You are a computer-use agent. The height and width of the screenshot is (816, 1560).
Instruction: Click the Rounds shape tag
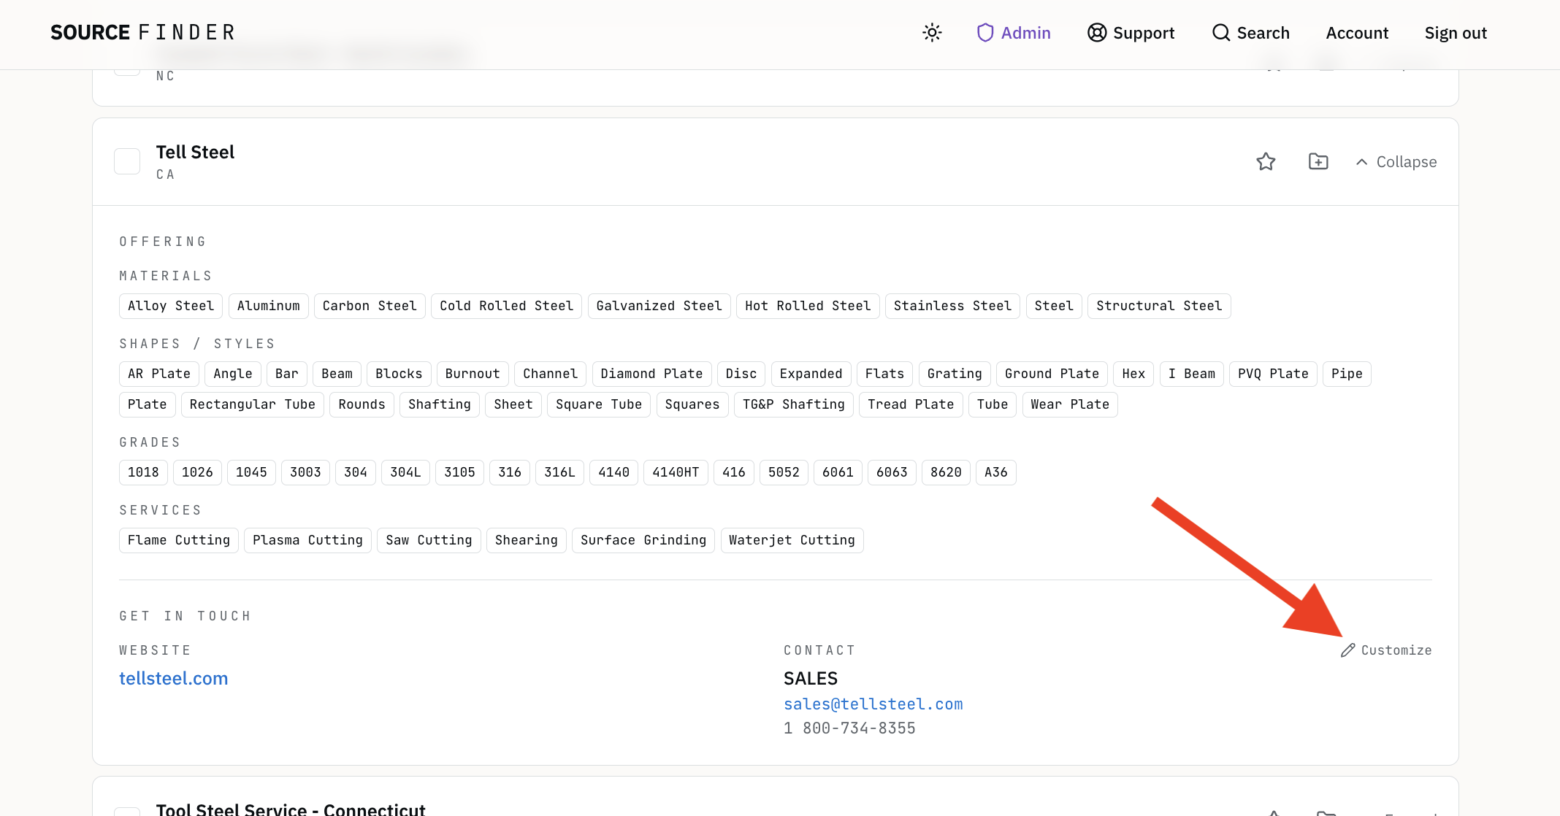[362, 404]
